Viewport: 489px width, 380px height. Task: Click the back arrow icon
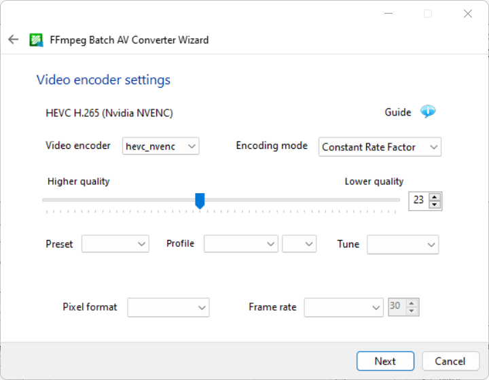click(14, 39)
